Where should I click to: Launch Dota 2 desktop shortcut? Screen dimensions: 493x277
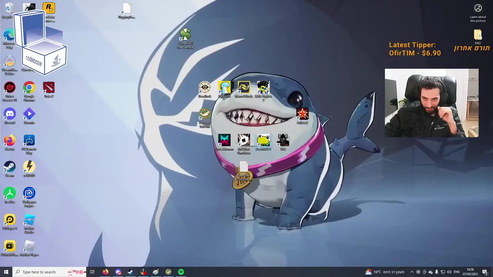coord(49,90)
